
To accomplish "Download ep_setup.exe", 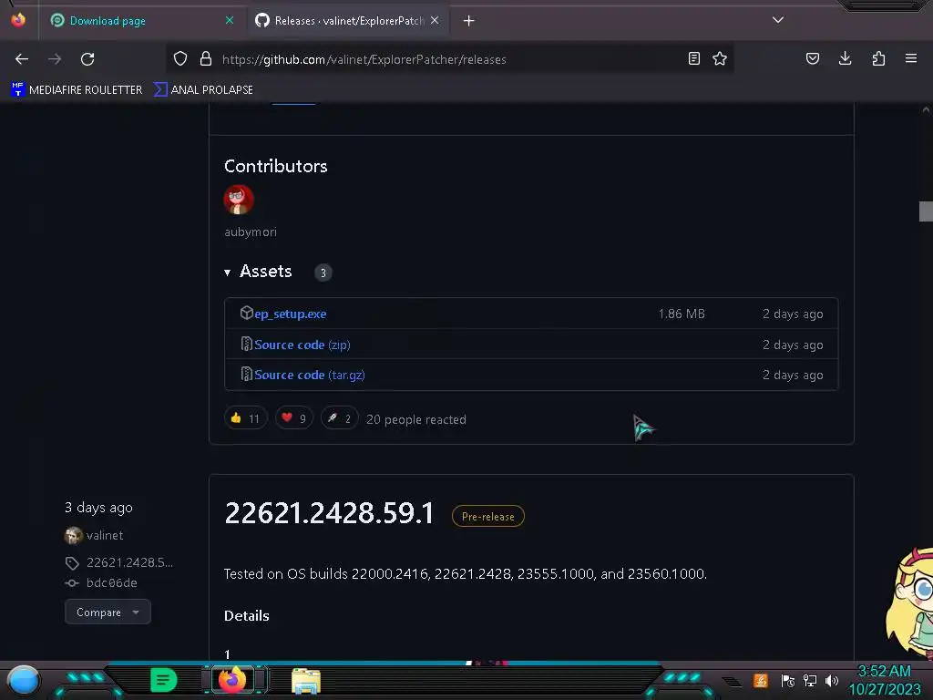I will pos(291,314).
